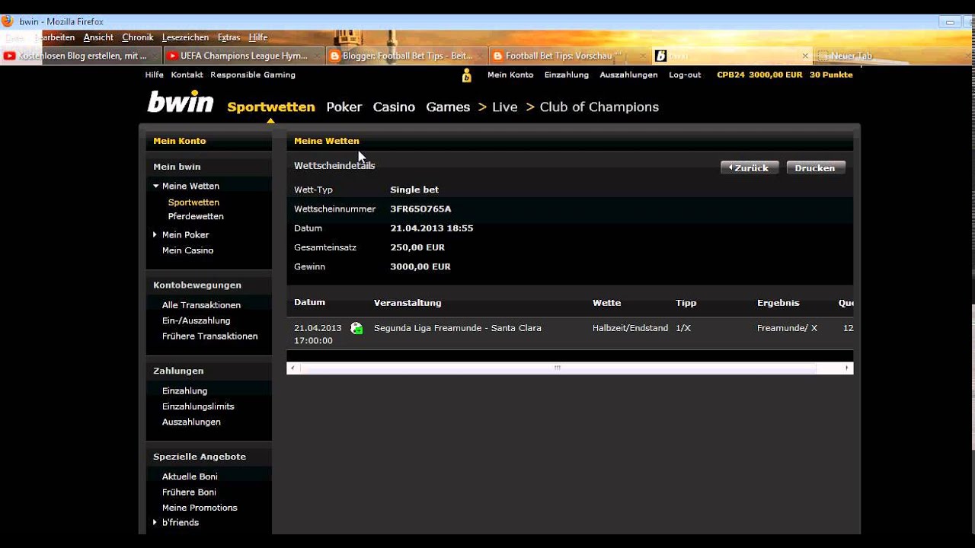Open the Ansicht menu
The image size is (975, 548).
(98, 37)
